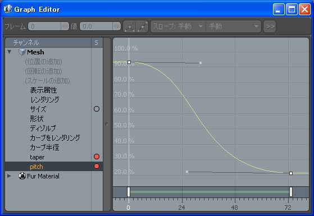Click frame 24 on the time ruler
This screenshot has height=216, width=314.
tap(182, 207)
